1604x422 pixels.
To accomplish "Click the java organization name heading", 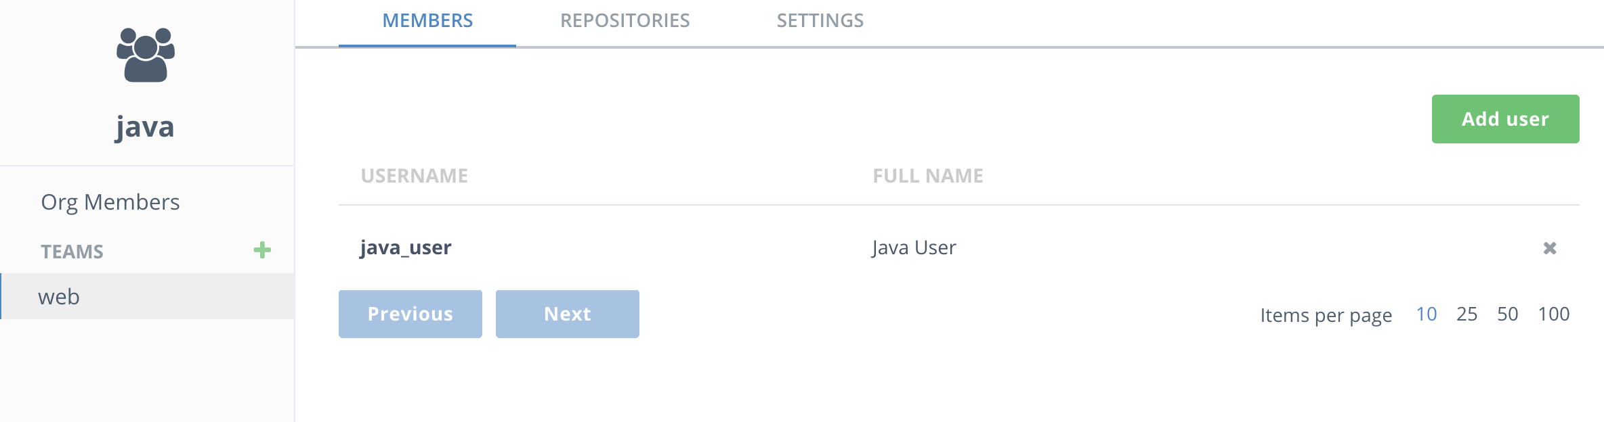I will click(x=145, y=126).
